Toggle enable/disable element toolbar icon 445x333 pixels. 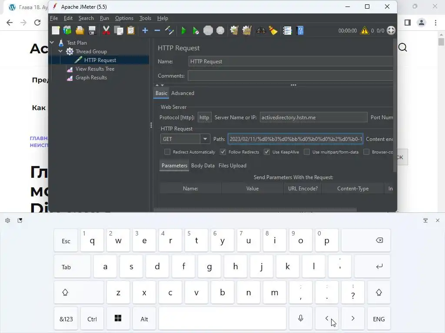click(x=169, y=30)
